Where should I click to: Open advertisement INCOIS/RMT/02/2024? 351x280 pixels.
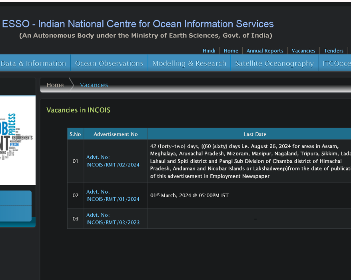pos(113,161)
